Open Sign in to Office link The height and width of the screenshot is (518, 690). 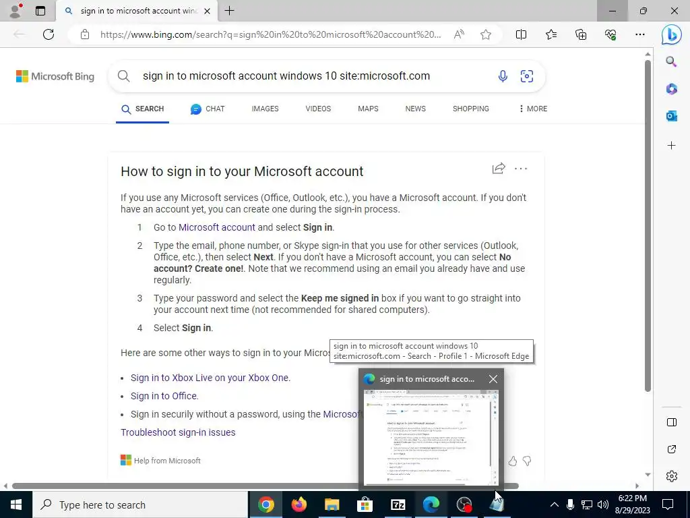(164, 396)
